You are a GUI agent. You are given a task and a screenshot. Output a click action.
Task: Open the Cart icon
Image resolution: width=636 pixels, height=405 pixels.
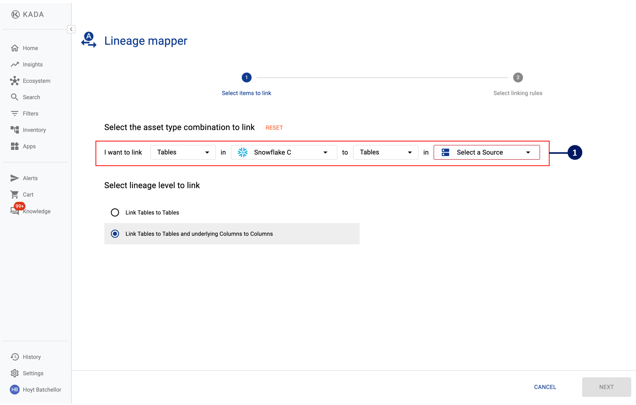click(x=15, y=195)
